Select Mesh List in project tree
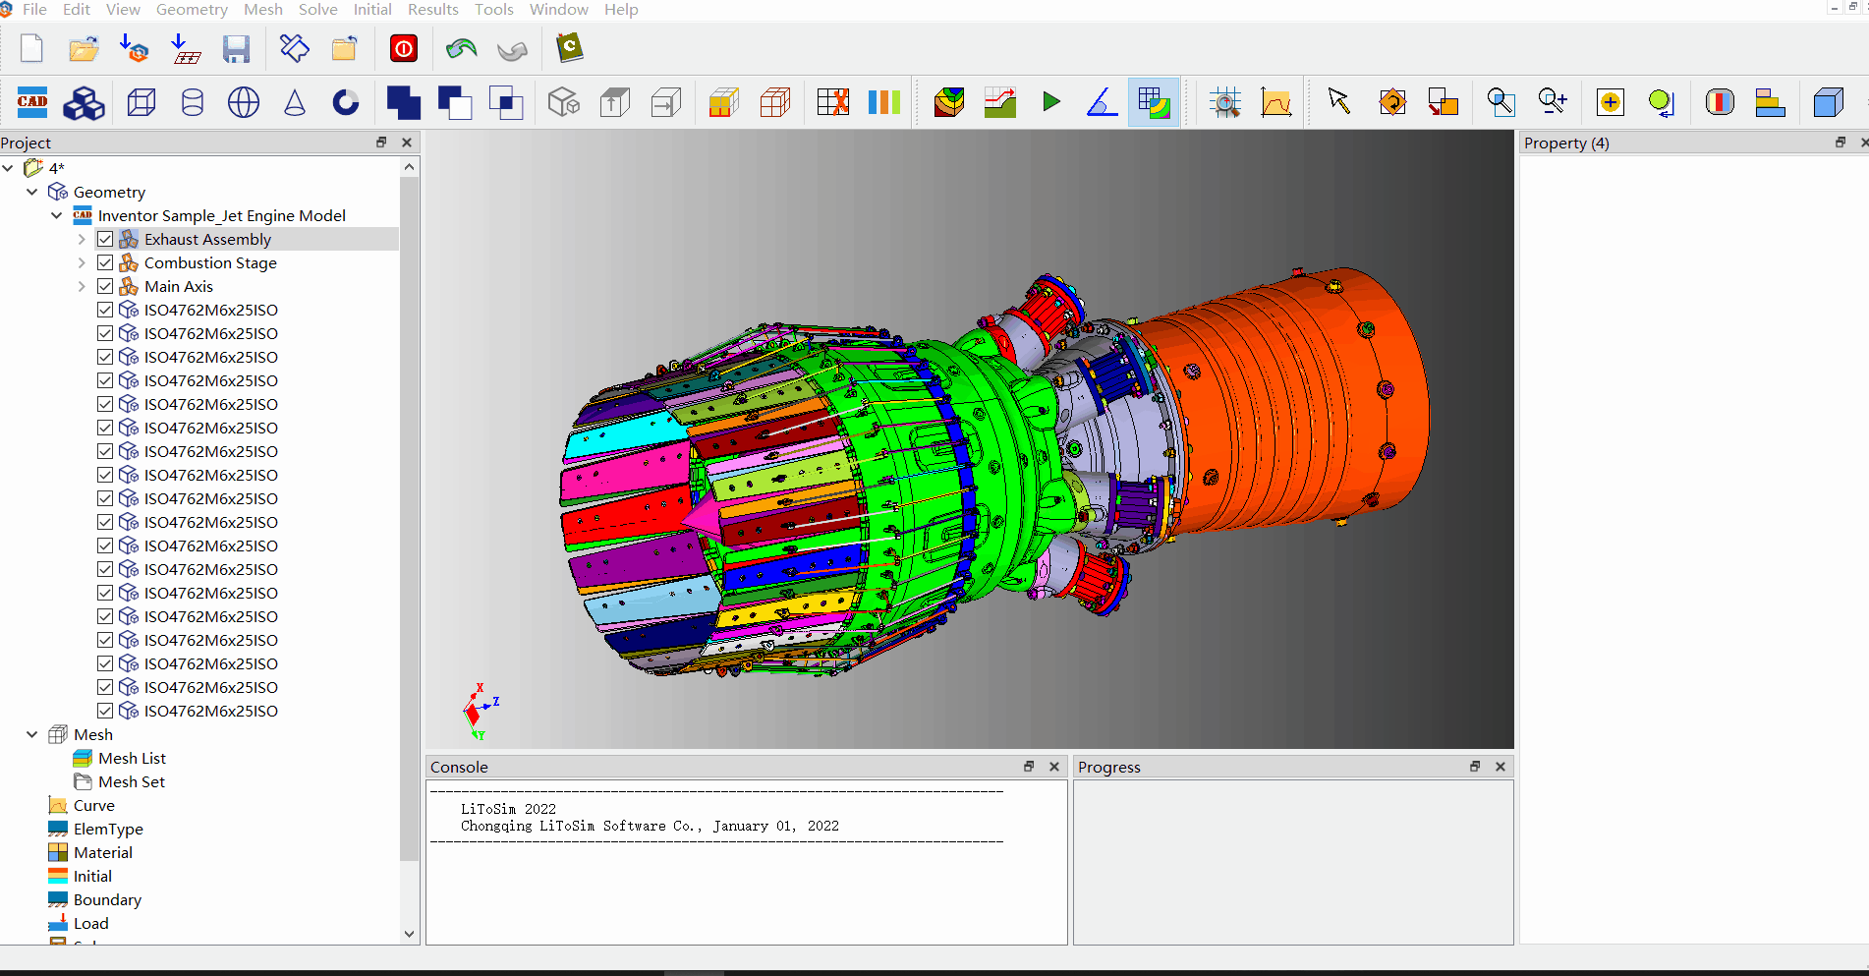 tap(132, 758)
